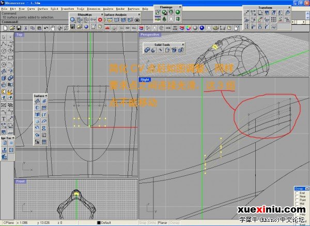The image size is (310, 226).
Task: Toggle Ortho in the status bar
Action: click(x=152, y=223)
